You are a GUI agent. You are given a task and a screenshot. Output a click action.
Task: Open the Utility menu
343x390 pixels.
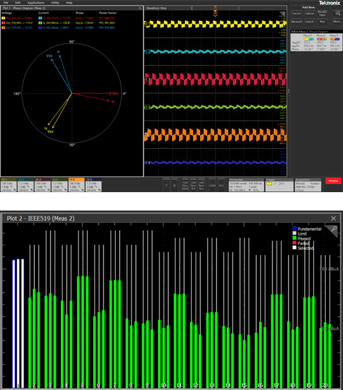(x=55, y=3)
